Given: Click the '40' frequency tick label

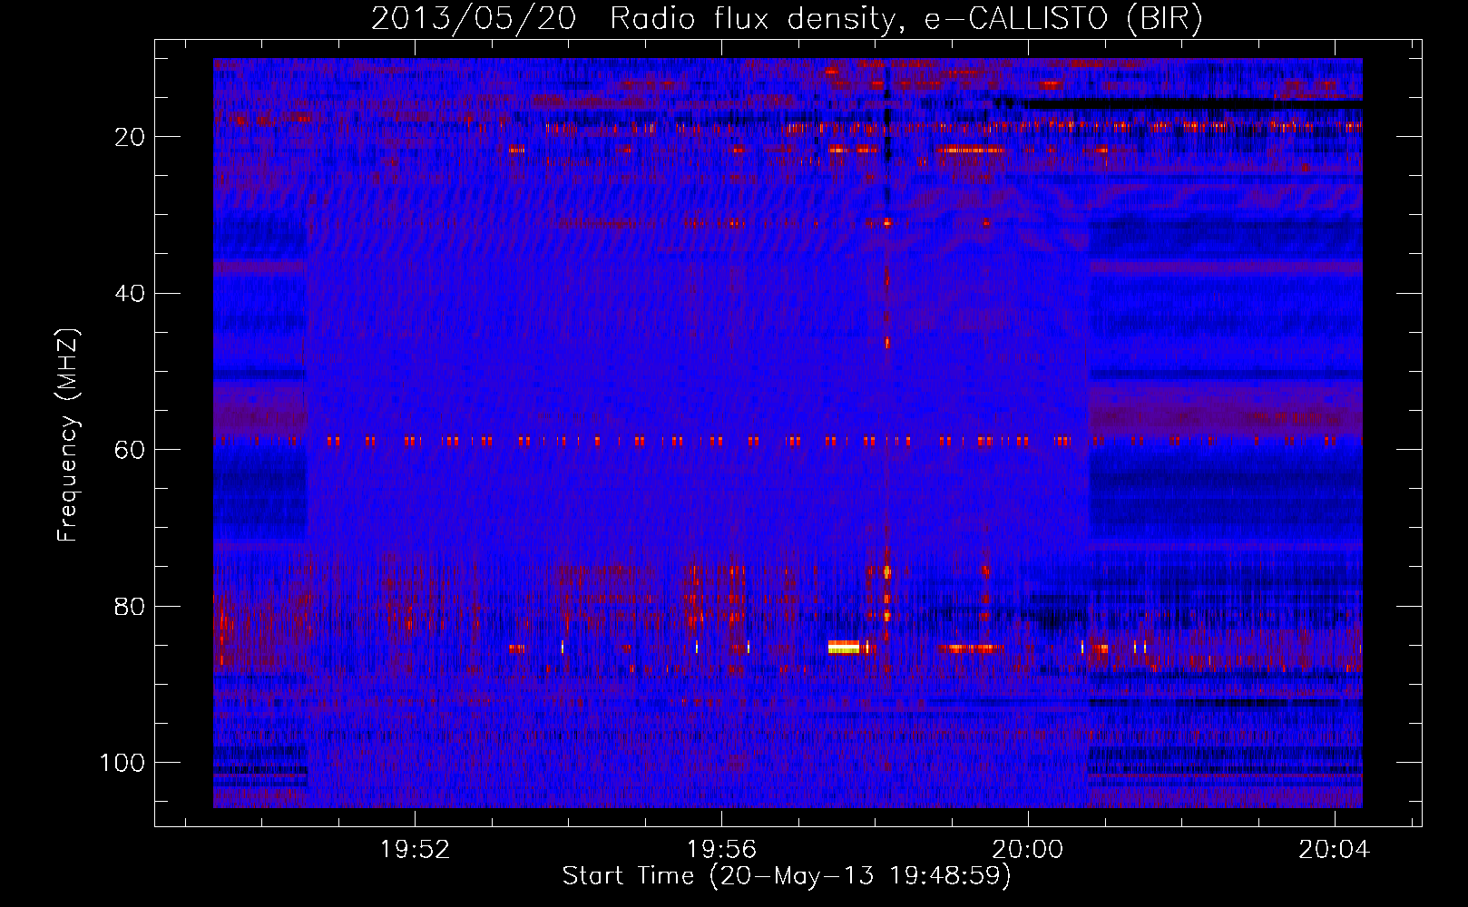Looking at the screenshot, I should (x=131, y=294).
